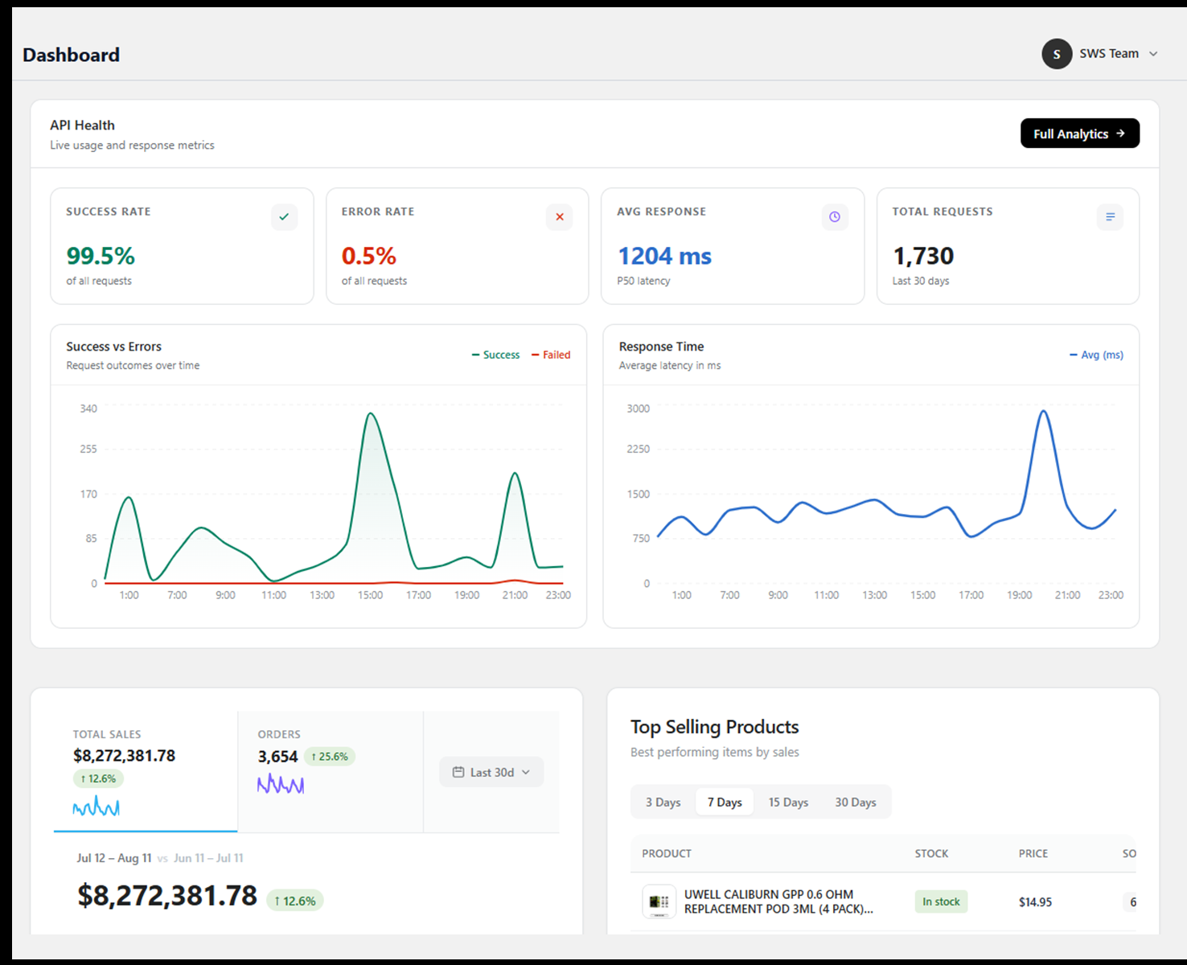1187x965 pixels.
Task: Switch to the 3 Days tab
Action: coord(663,802)
